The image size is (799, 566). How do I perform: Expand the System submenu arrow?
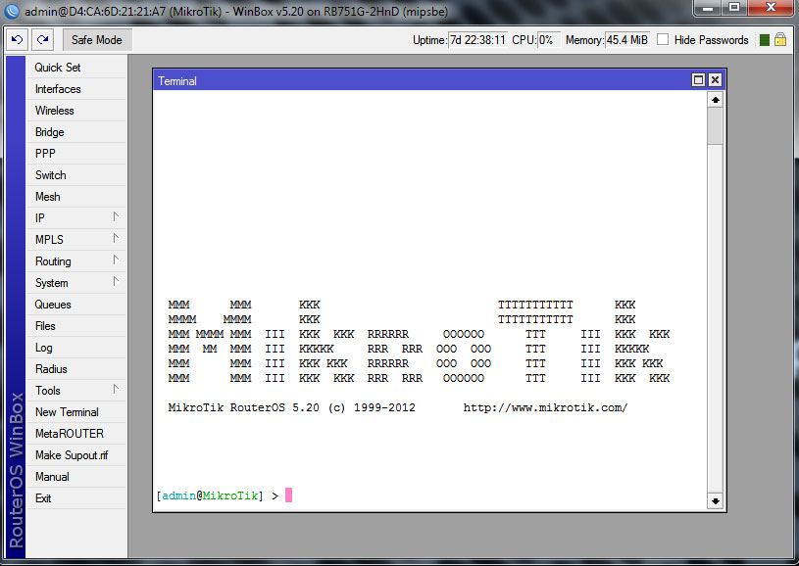[x=116, y=281]
